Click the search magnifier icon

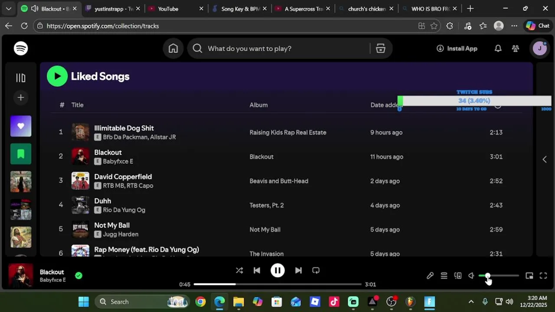pyautogui.click(x=197, y=49)
